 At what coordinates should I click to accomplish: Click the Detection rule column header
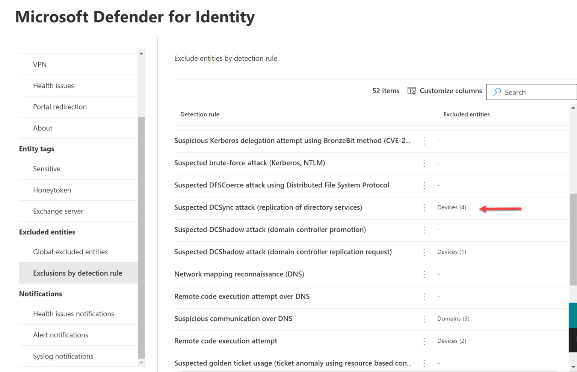[200, 114]
